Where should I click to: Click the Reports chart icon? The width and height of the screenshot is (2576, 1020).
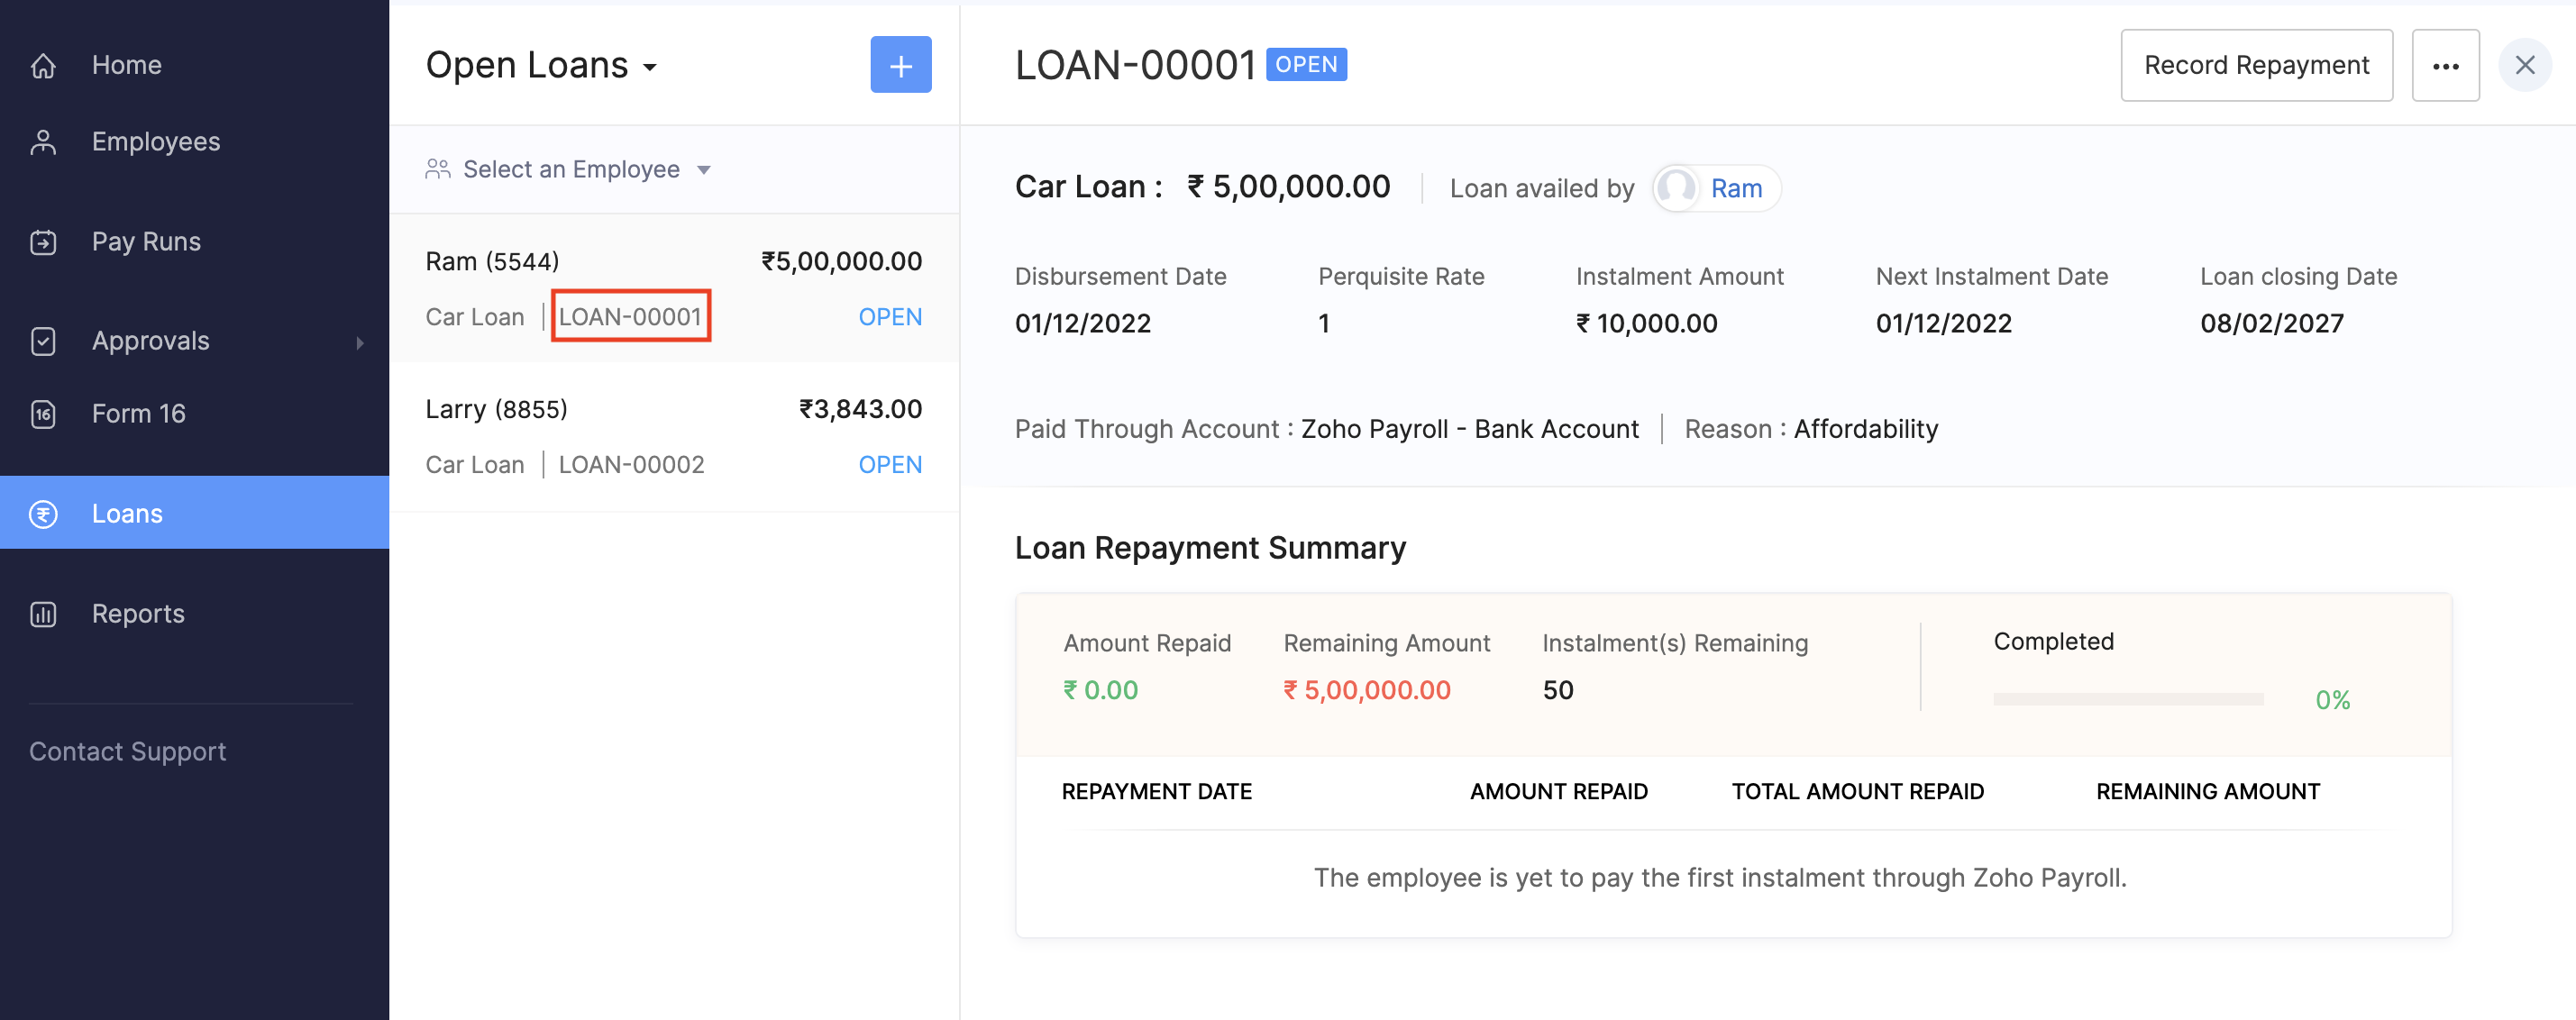[43, 614]
